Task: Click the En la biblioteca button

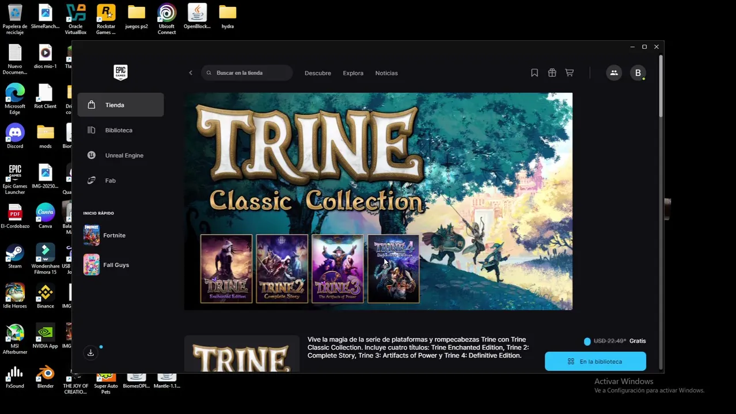Action: pos(595,361)
